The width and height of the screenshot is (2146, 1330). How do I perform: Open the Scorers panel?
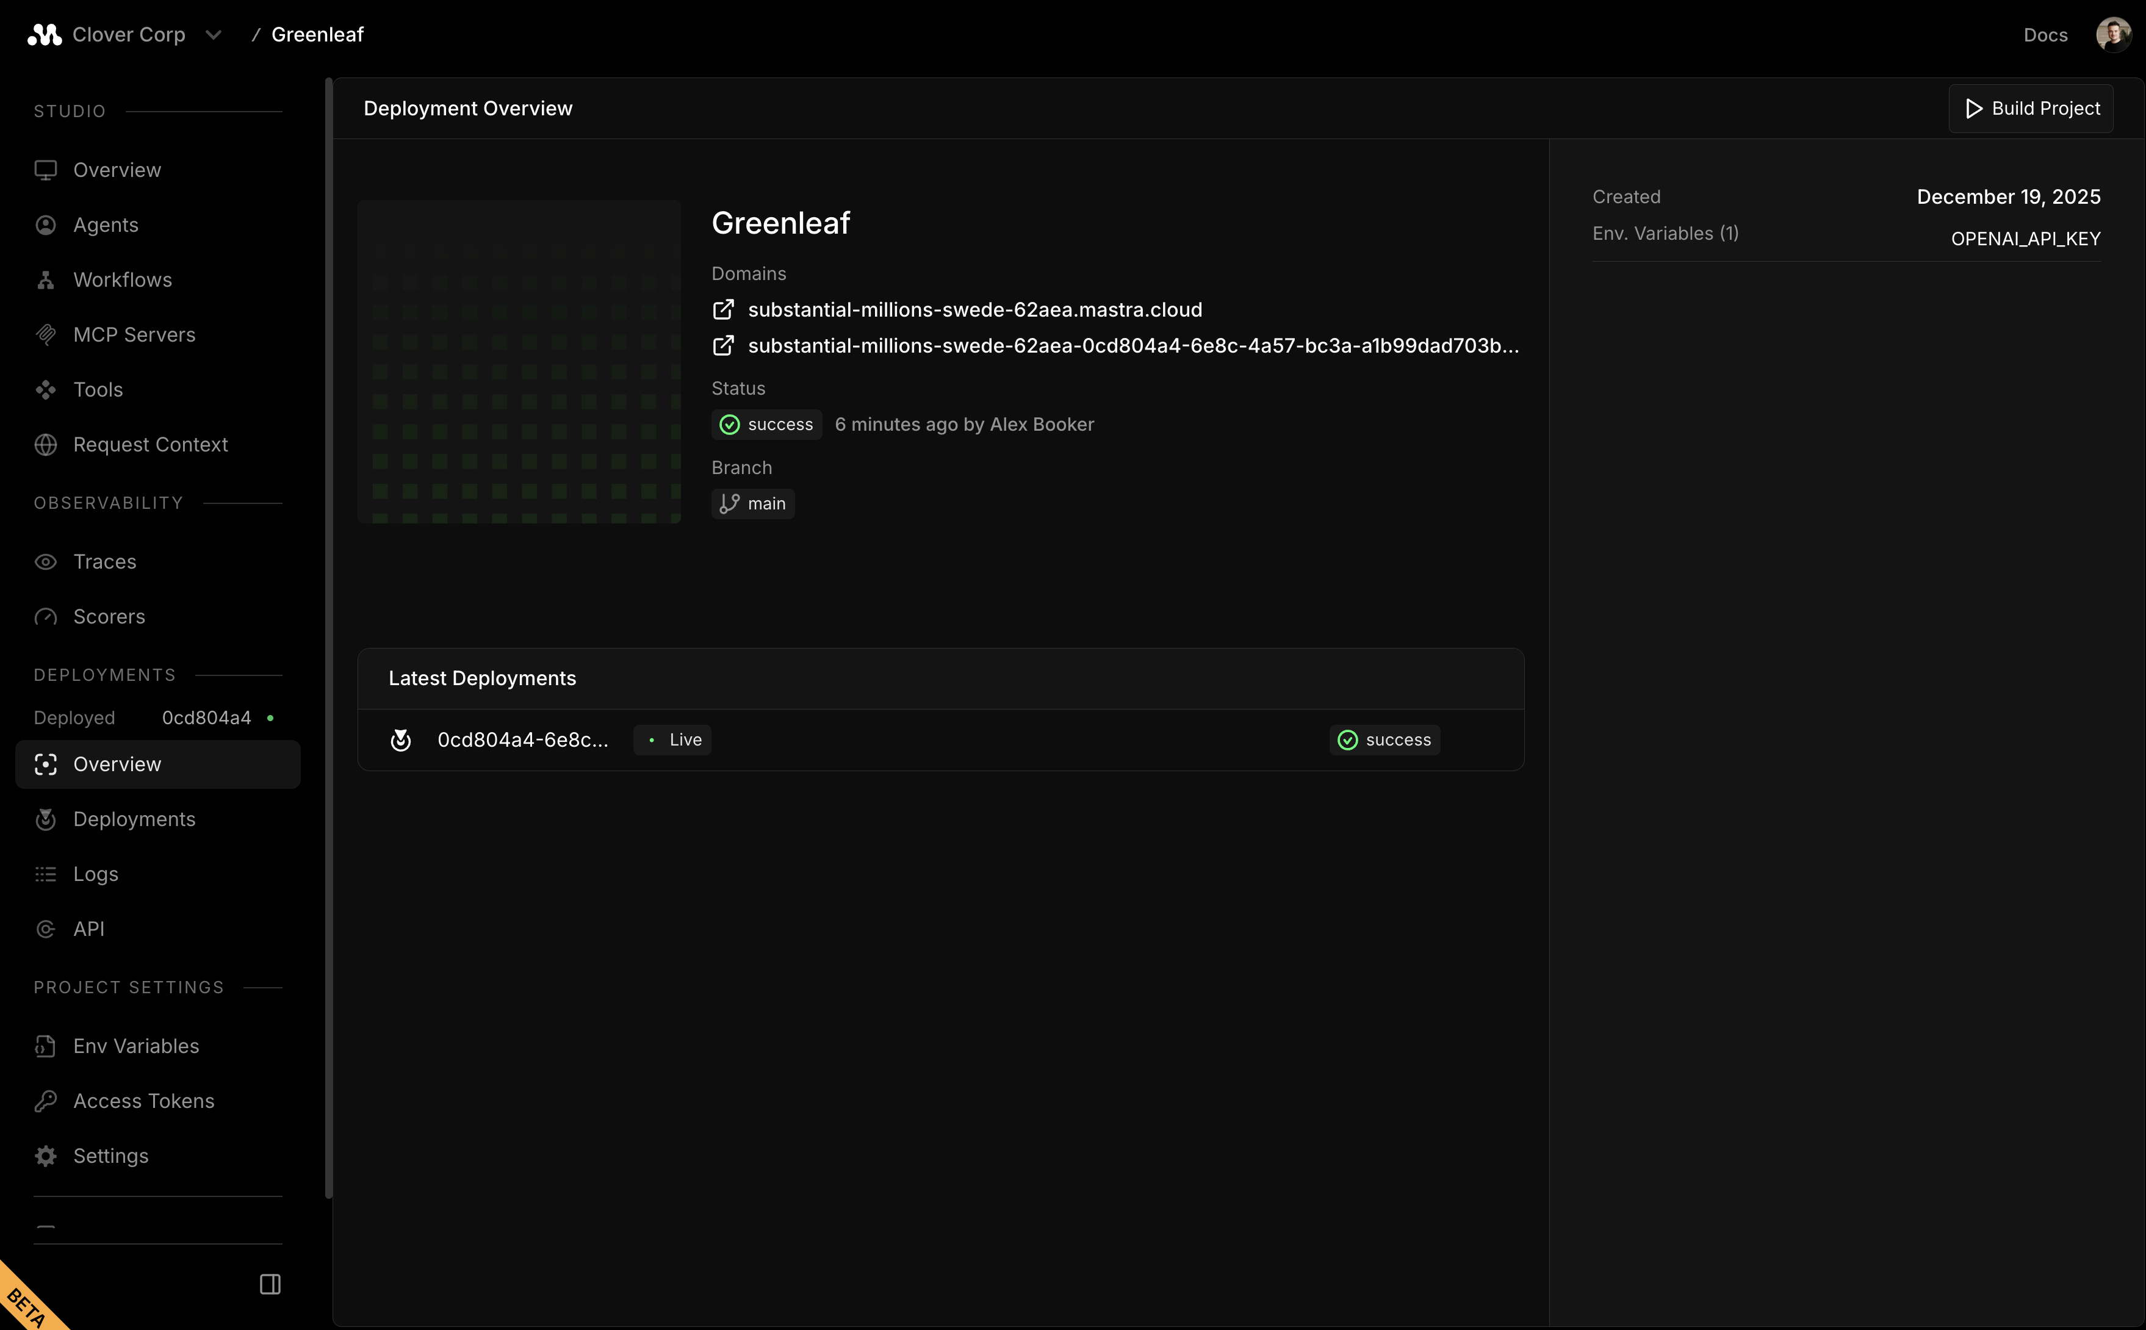[108, 617]
